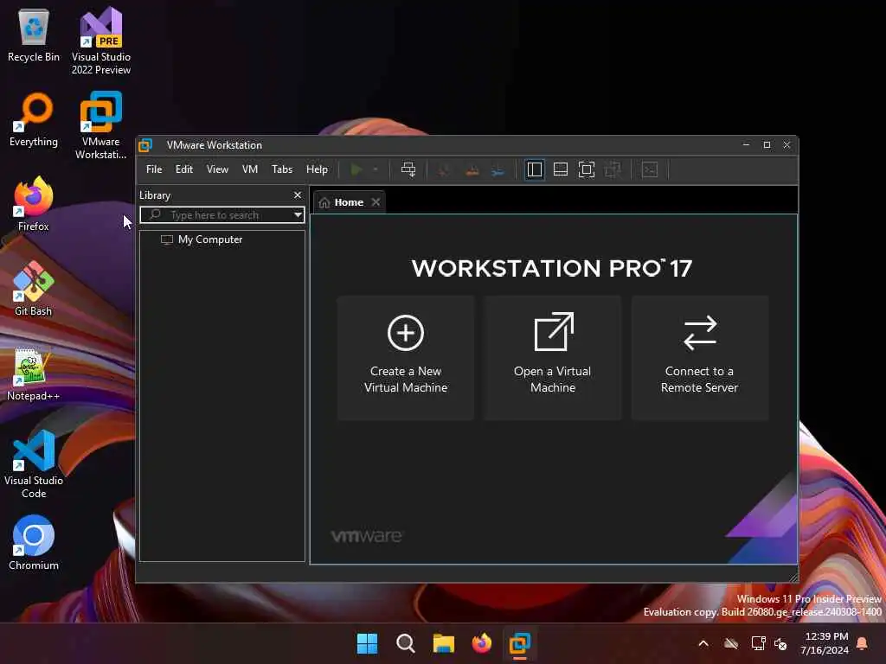Click Send Ctrl+Alt+Del toolbar icon
The image size is (886, 664).
408,169
